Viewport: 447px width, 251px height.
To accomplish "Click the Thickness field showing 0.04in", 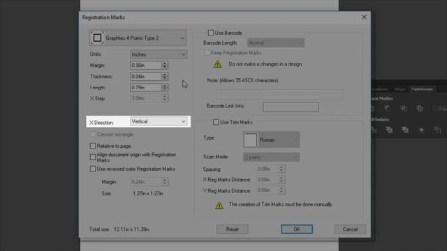I will tap(146, 76).
